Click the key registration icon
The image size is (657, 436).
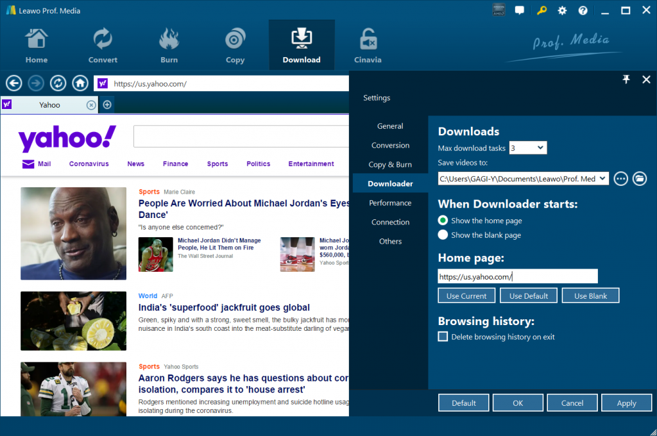[x=542, y=10]
